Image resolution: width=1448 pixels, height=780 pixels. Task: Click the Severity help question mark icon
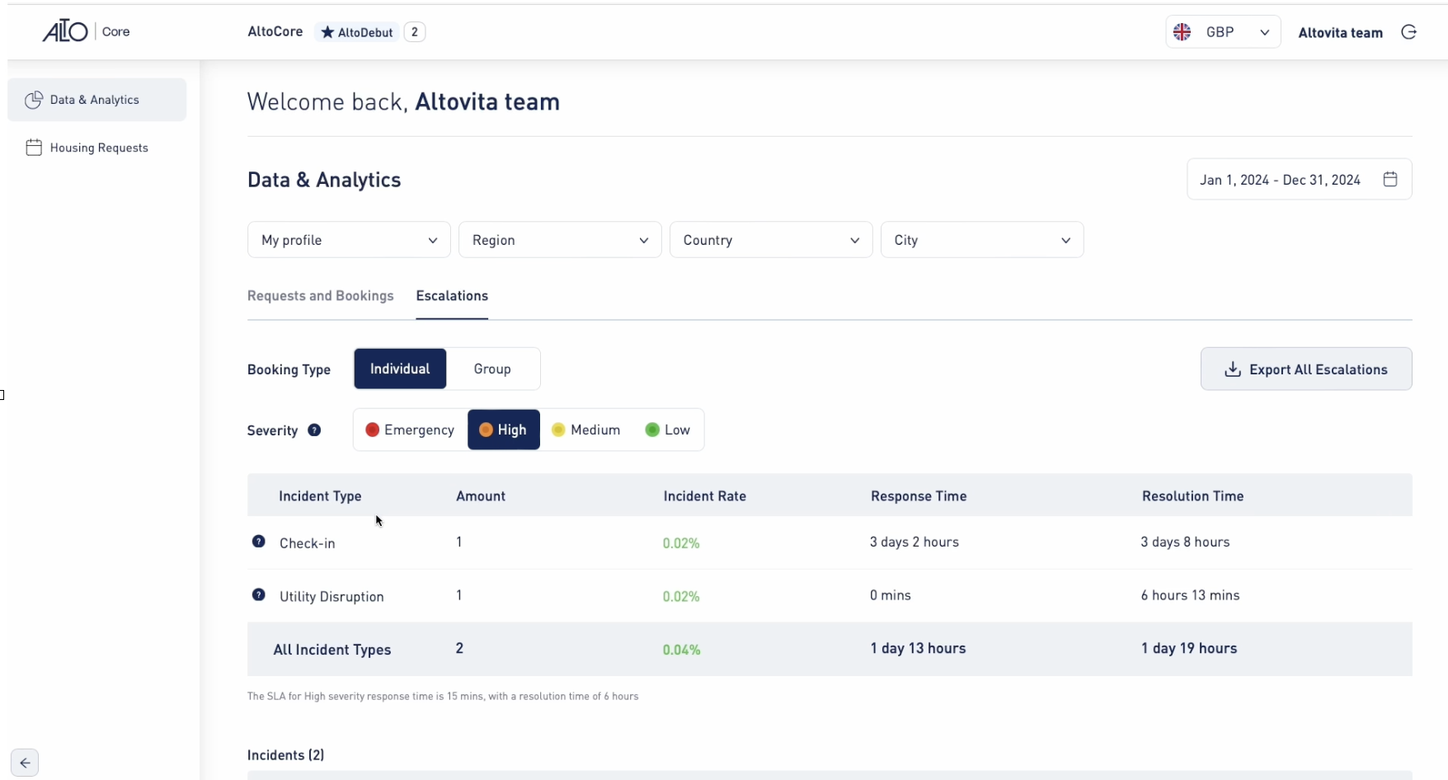(x=314, y=430)
